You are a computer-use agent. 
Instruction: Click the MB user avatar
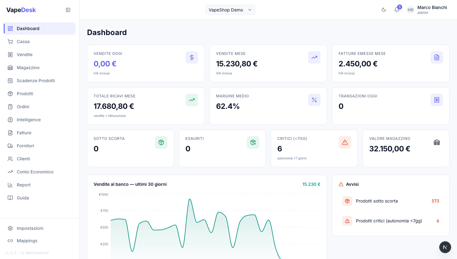click(410, 10)
